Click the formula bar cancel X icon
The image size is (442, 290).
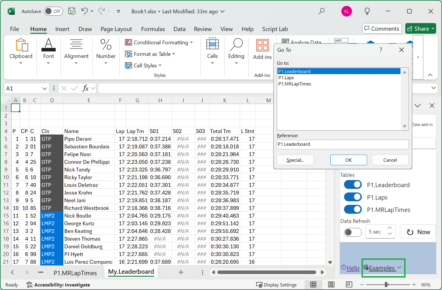click(64, 88)
